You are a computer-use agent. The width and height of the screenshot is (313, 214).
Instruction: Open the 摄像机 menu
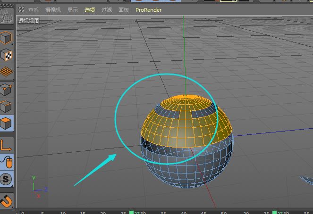tap(53, 9)
